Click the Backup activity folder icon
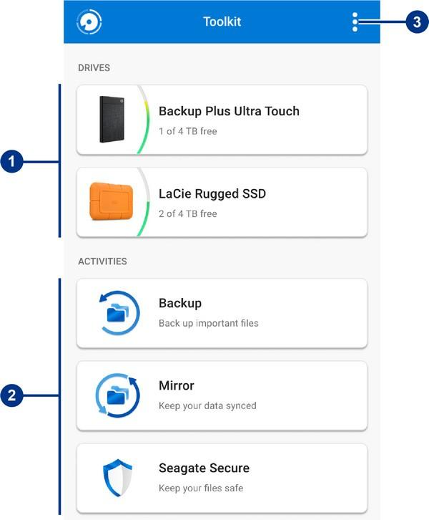The image size is (429, 520). (x=118, y=313)
